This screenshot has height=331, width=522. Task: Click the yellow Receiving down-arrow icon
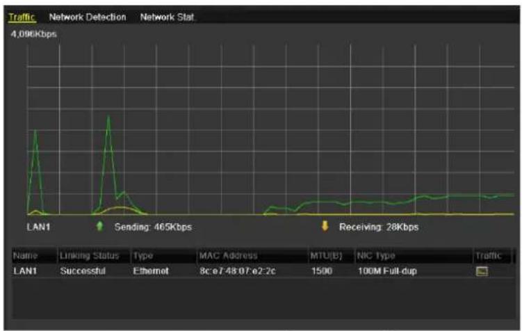point(325,226)
